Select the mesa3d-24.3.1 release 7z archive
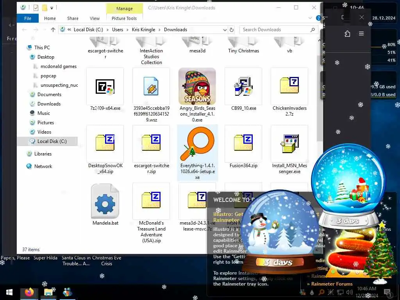The image size is (400, 300). 197,207
